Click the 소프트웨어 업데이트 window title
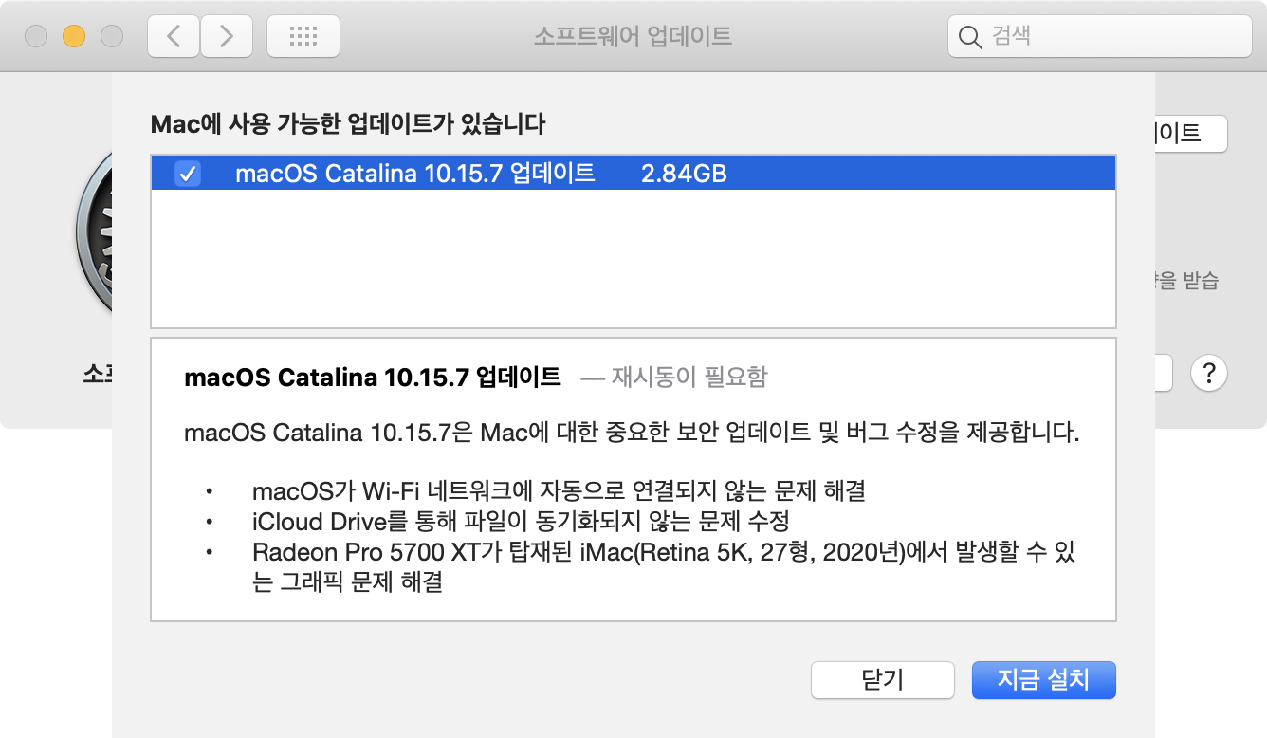Image resolution: width=1267 pixels, height=738 pixels. pos(633,37)
